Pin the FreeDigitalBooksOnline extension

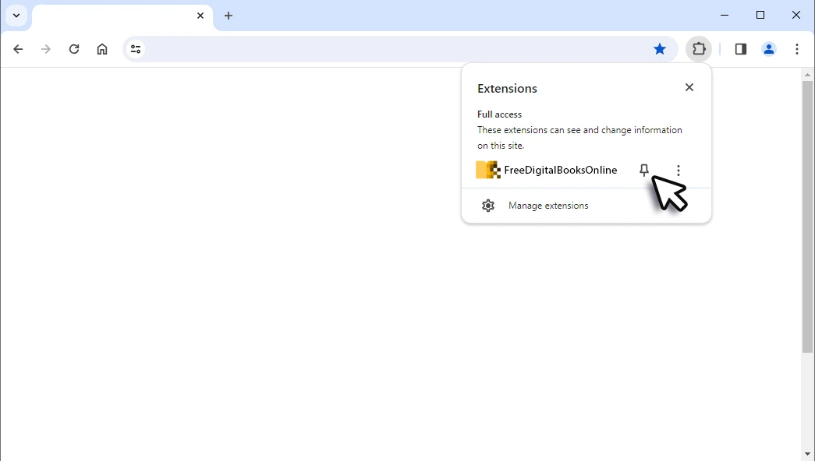coord(643,170)
